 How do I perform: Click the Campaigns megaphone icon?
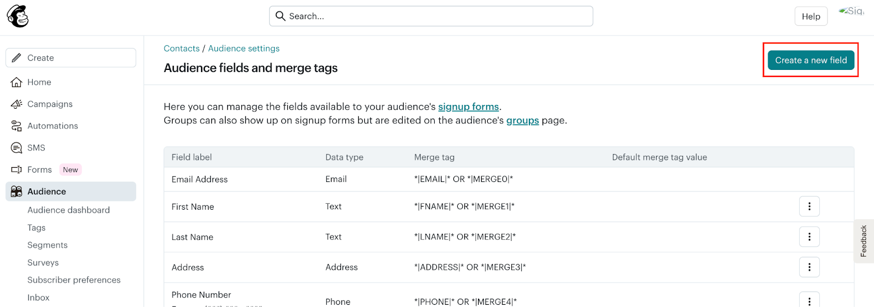[x=16, y=104]
